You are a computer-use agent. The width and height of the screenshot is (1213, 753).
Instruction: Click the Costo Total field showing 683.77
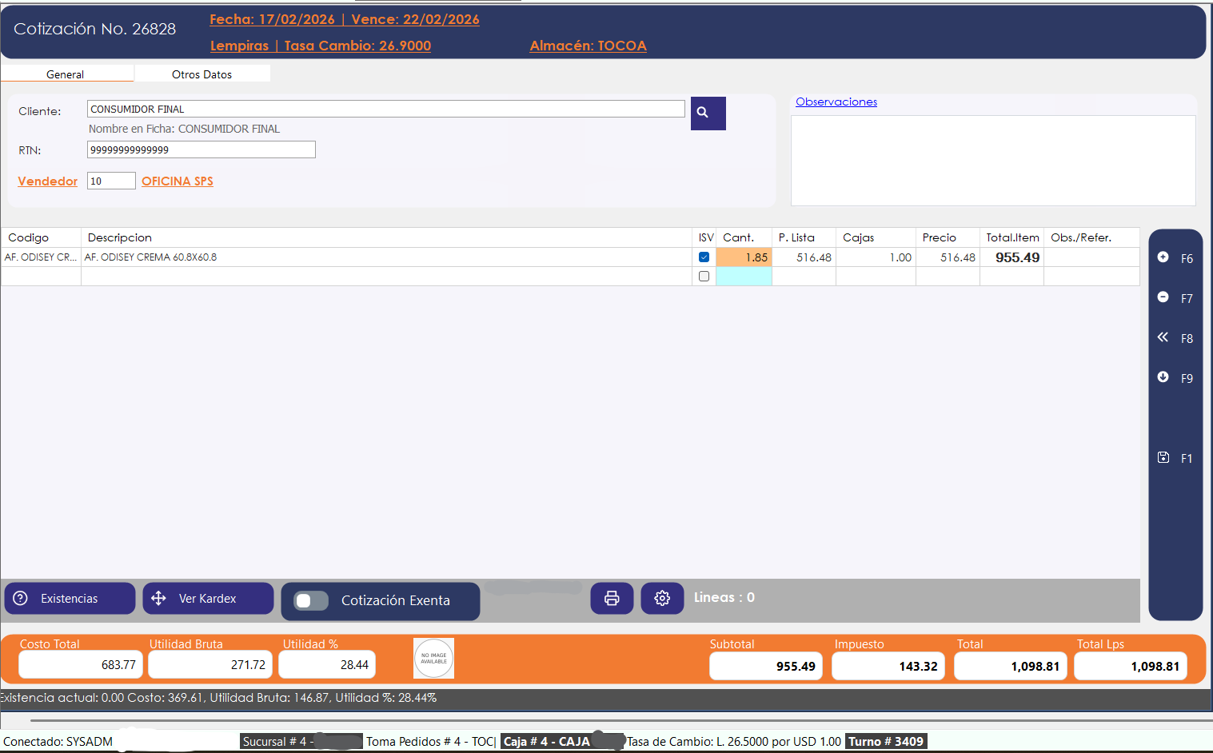[80, 665]
